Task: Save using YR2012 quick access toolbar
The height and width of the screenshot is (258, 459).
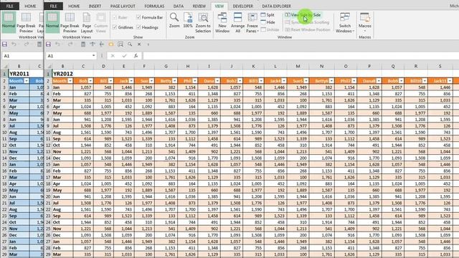Action: (x=48, y=44)
